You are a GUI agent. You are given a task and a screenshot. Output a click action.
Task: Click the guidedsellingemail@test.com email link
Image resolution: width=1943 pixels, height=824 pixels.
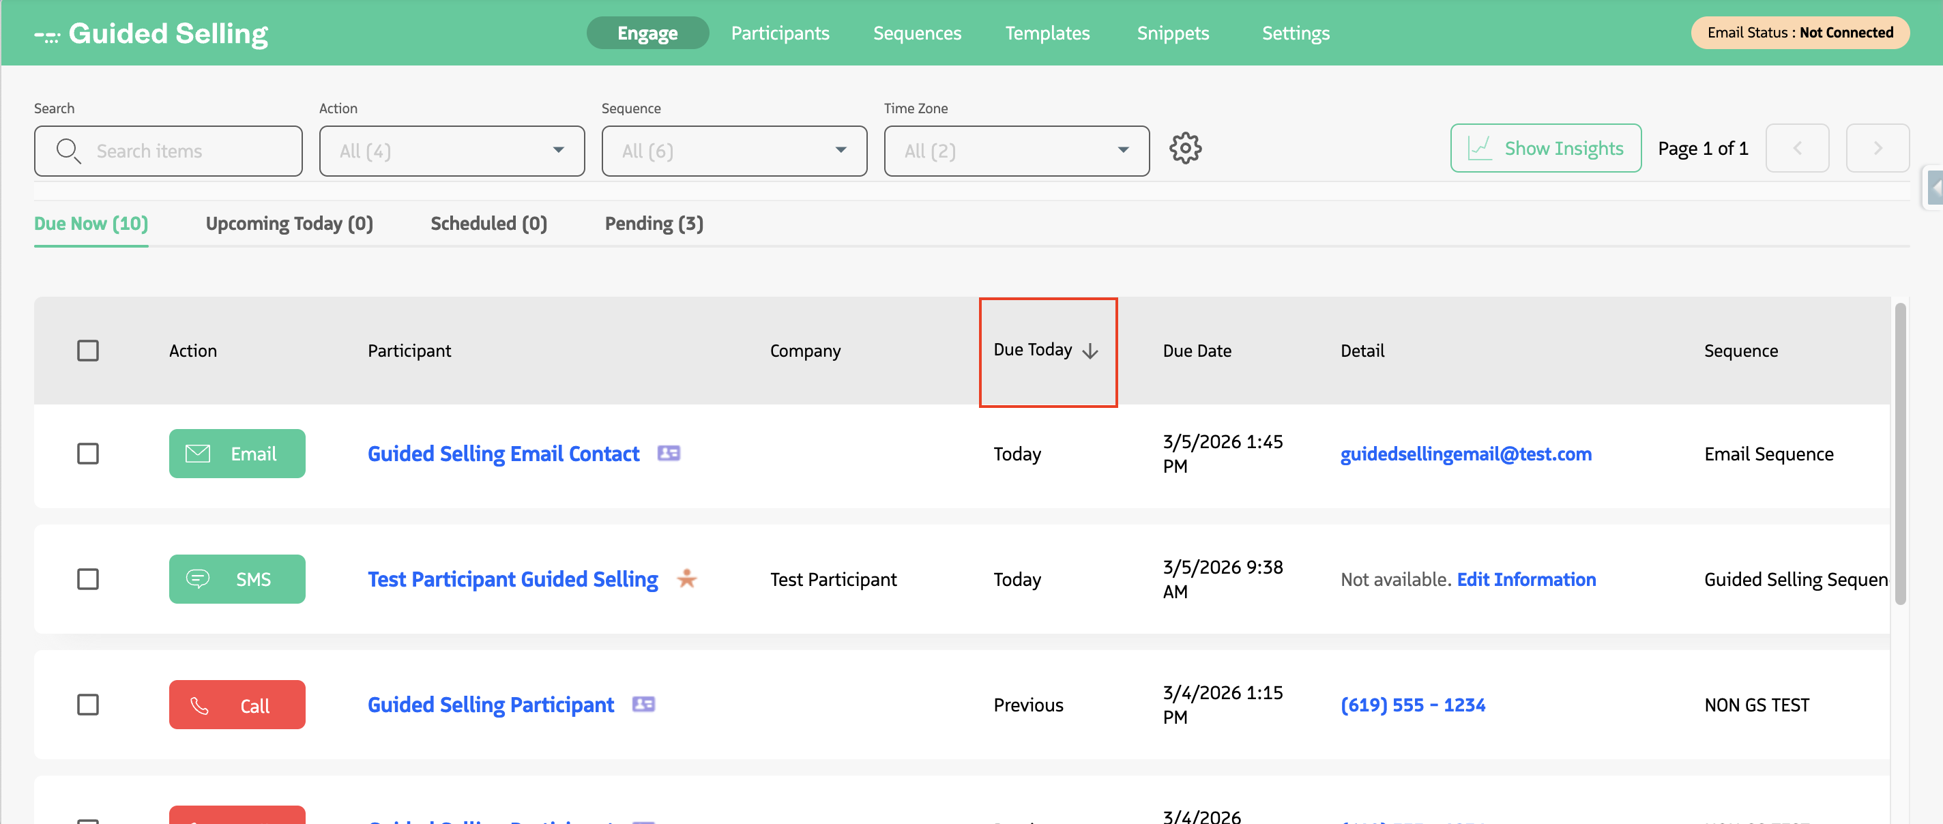[1465, 453]
